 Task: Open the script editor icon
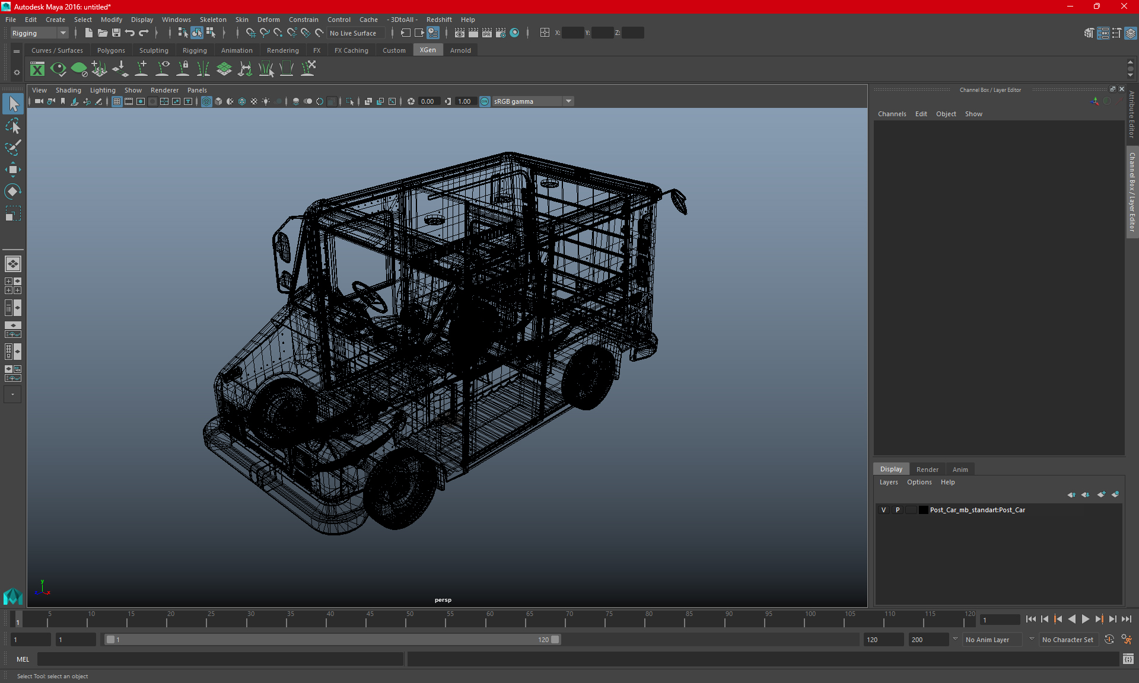1128,659
